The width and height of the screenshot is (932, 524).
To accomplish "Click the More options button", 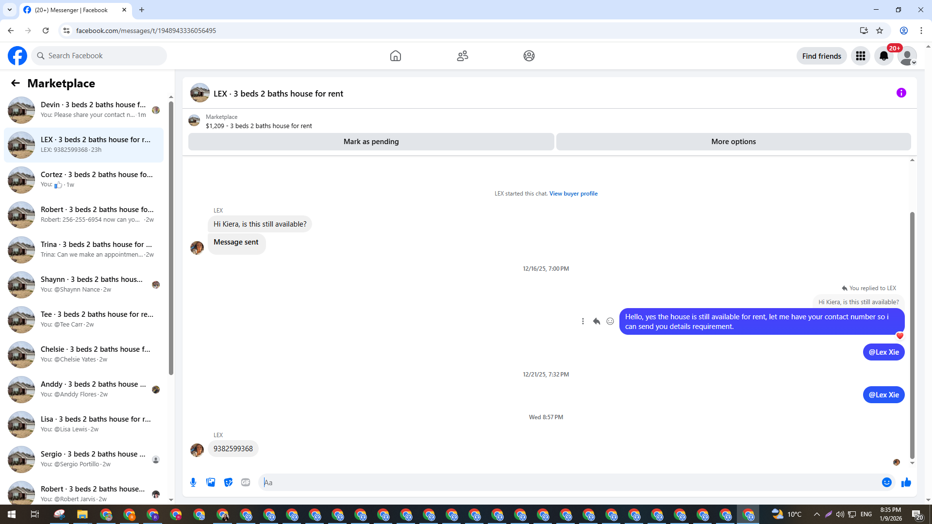I will 733,142.
